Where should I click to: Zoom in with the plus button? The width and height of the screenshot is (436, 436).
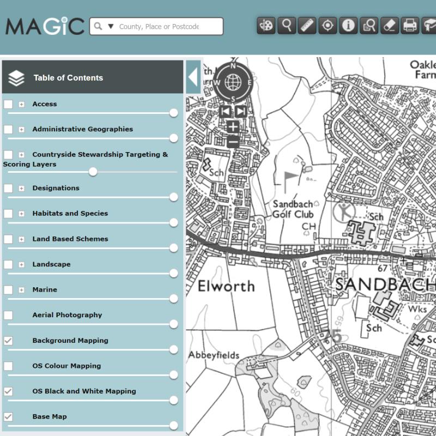tap(233, 127)
